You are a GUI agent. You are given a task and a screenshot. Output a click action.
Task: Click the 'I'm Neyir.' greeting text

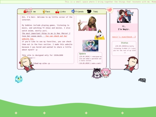click(x=124, y=29)
